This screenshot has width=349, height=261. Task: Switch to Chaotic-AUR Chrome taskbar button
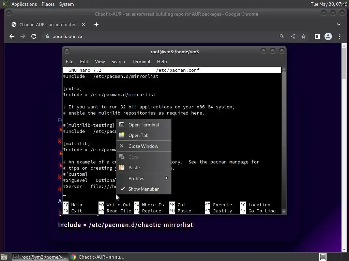point(98,257)
